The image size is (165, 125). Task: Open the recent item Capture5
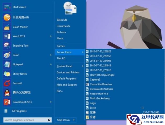coord(95,79)
